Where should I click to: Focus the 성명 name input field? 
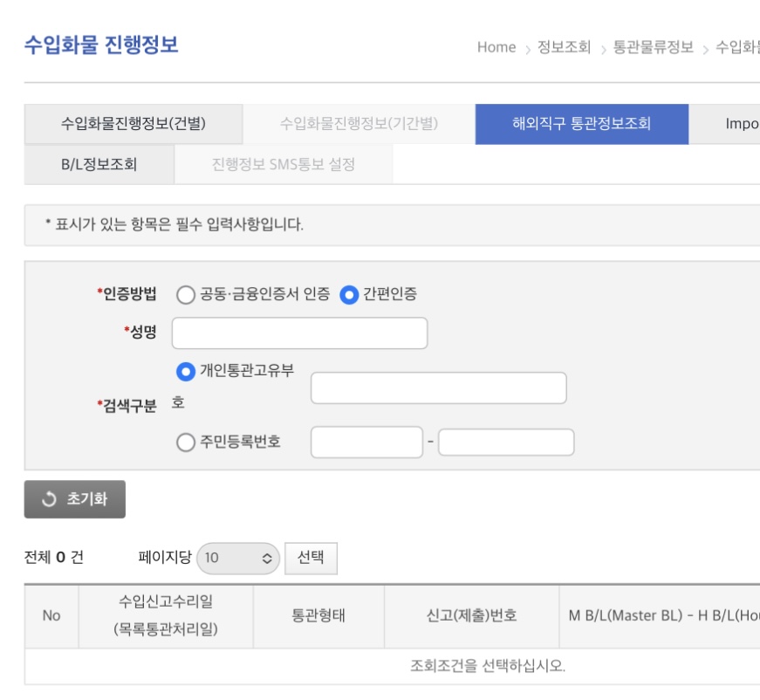coord(299,333)
